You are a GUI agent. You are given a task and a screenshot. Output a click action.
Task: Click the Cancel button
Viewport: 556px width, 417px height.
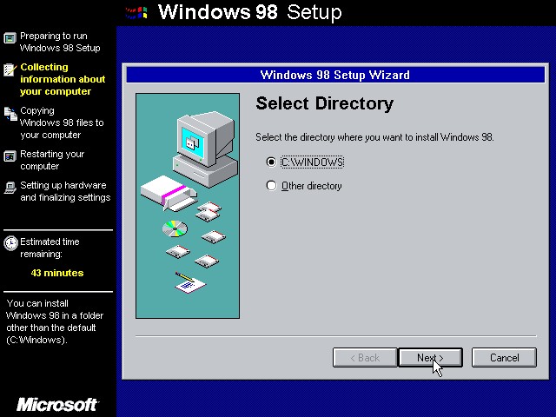504,357
